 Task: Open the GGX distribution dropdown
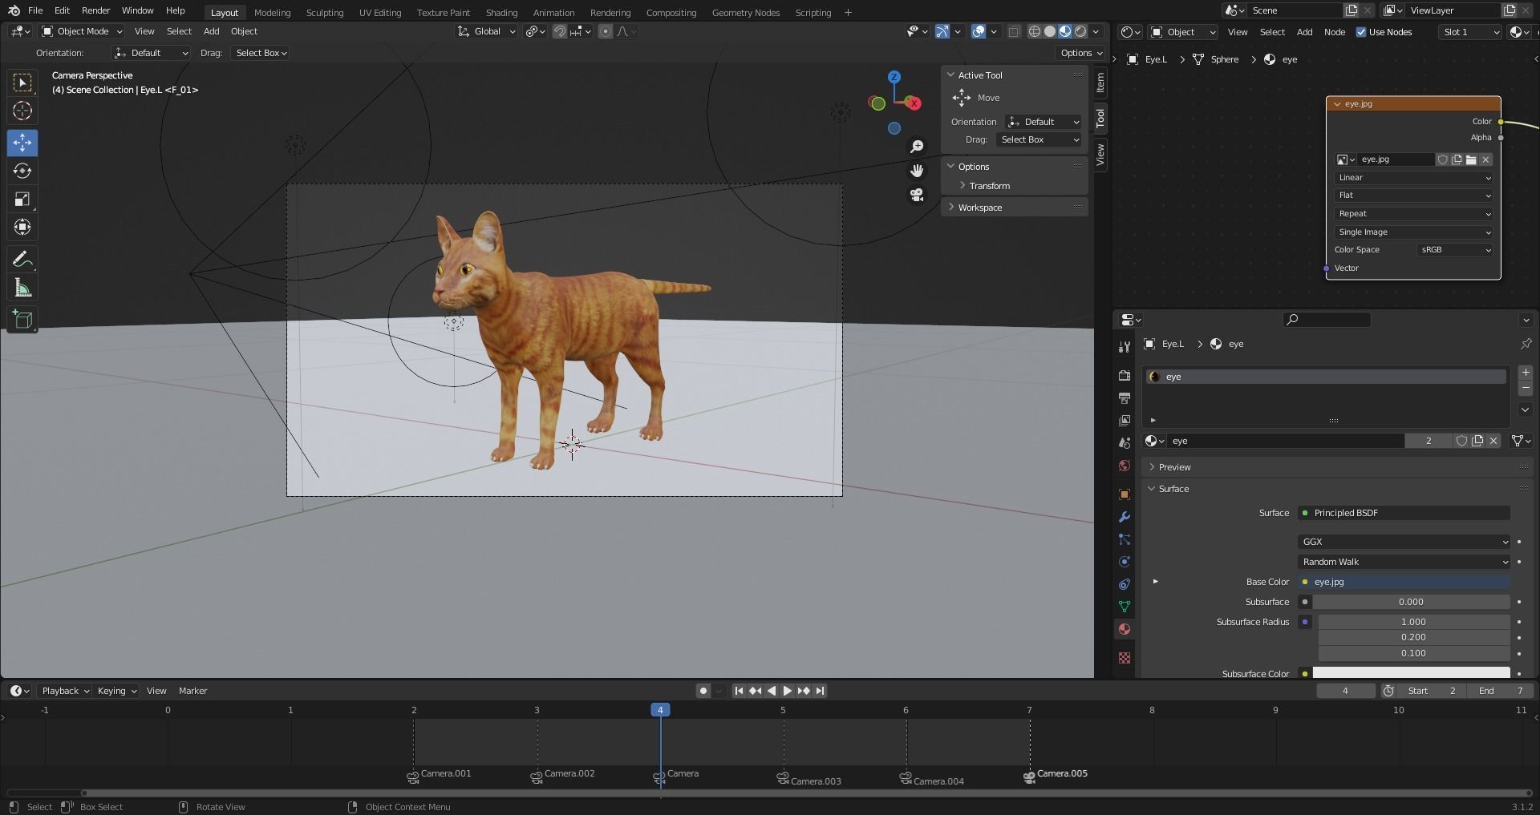pyautogui.click(x=1404, y=542)
